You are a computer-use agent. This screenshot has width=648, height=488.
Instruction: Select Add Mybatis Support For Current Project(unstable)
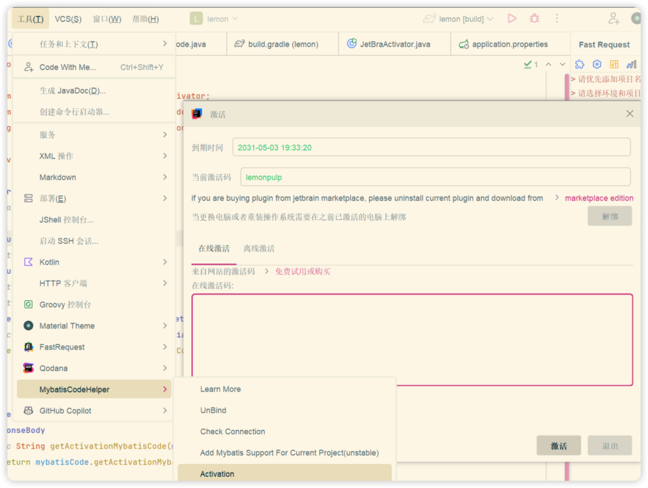point(284,453)
